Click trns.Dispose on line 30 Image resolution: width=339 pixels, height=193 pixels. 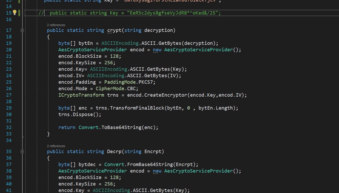(79, 115)
